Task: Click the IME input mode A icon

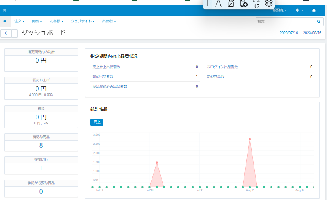Action: pos(218,4)
